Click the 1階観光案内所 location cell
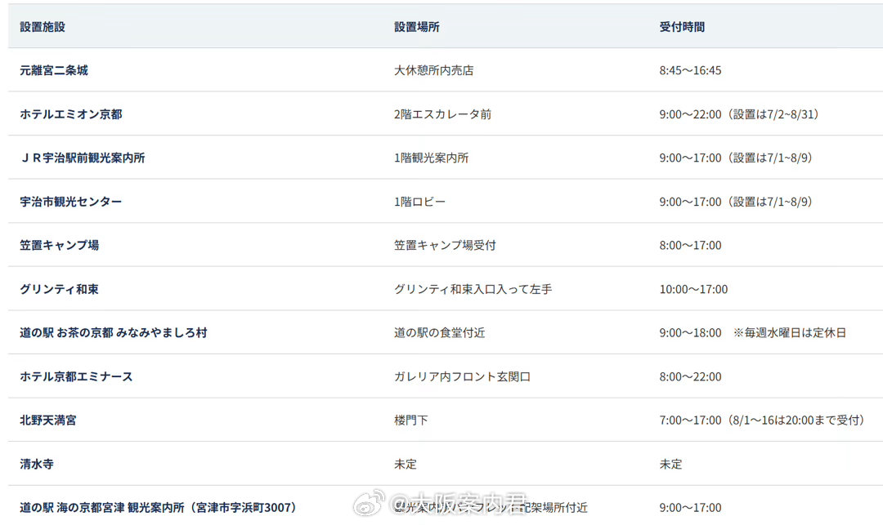 [432, 158]
